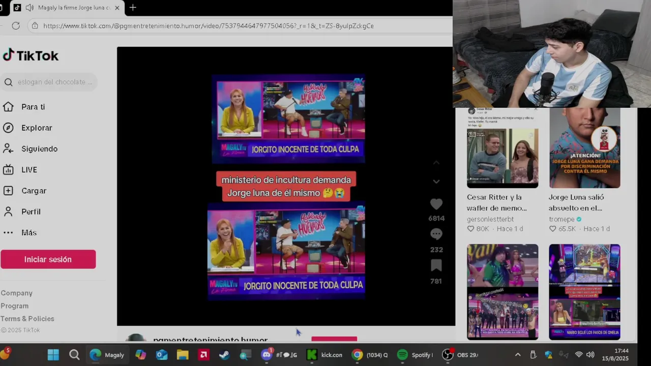This screenshot has height=366, width=651.
Task: Open the Company footer link
Action: pyautogui.click(x=16, y=293)
